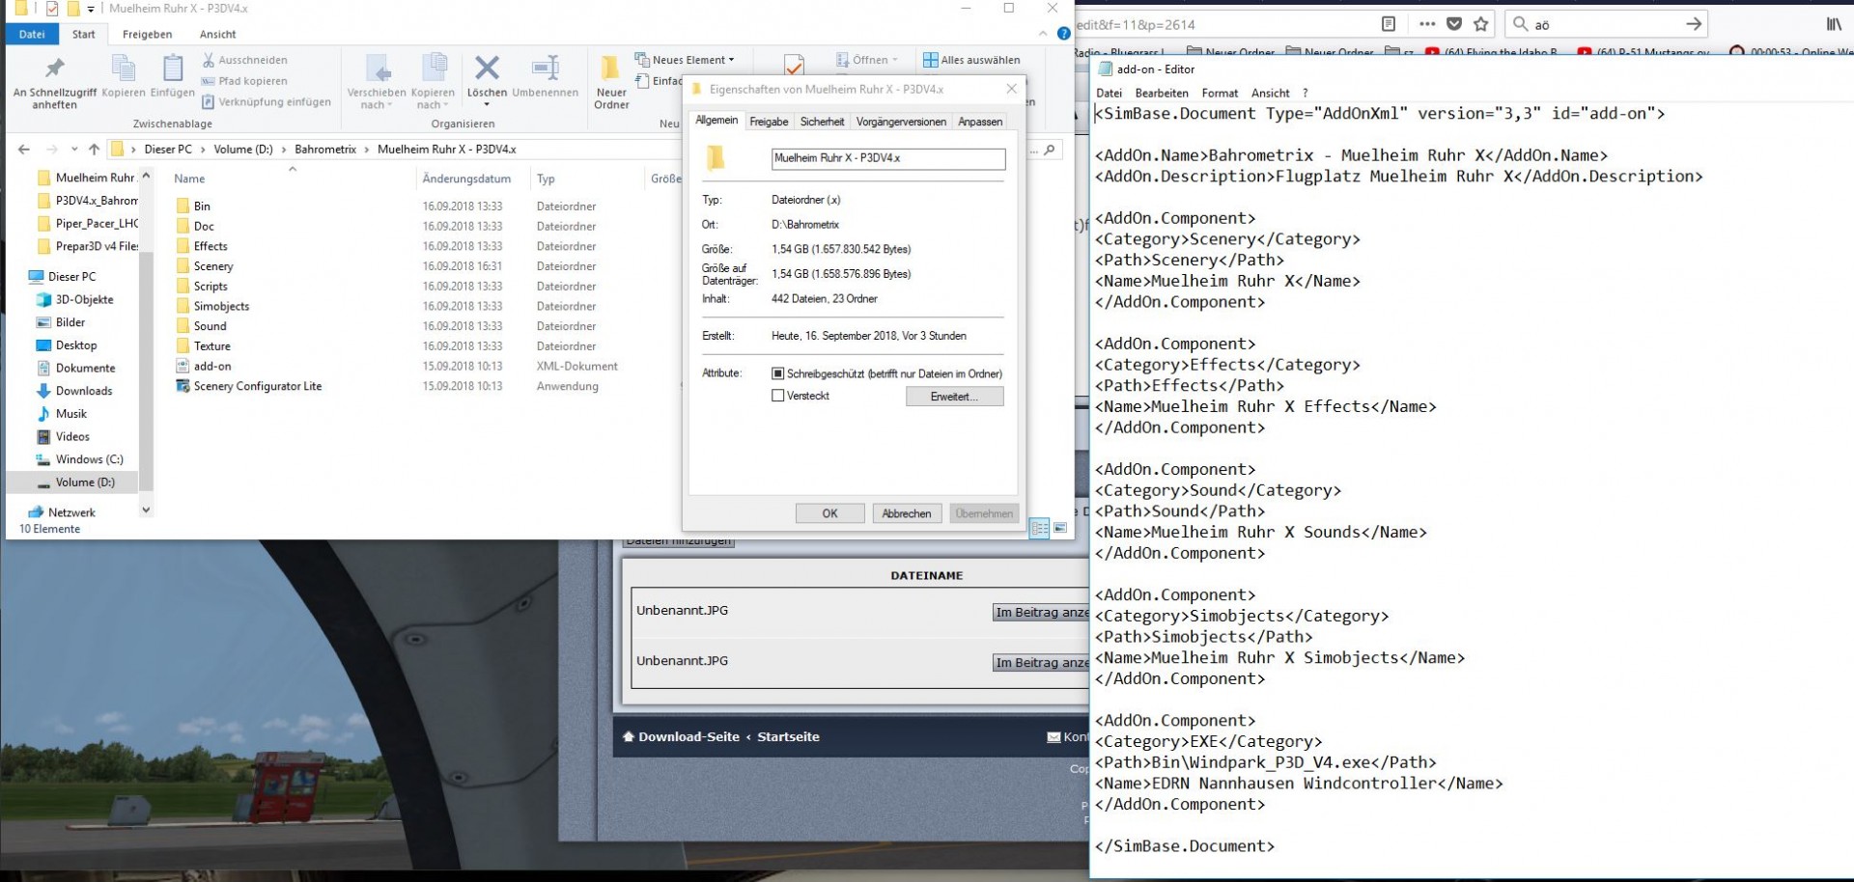The width and height of the screenshot is (1854, 882).
Task: Go up one folder level arrow
Action: (94, 150)
